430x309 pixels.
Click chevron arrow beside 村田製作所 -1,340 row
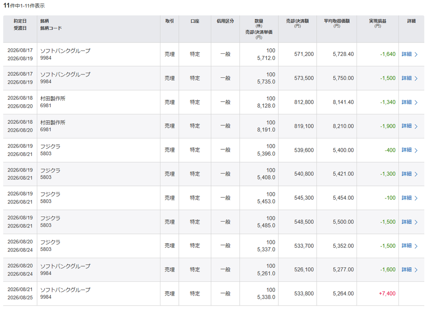tap(416, 103)
